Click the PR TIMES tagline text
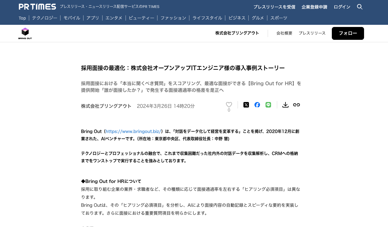This screenshot has width=388, height=227. pos(110,7)
